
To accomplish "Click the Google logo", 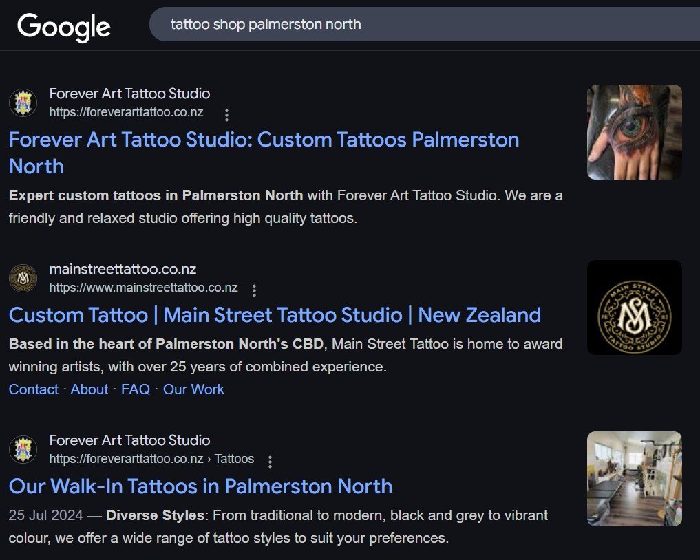I will [x=63, y=26].
